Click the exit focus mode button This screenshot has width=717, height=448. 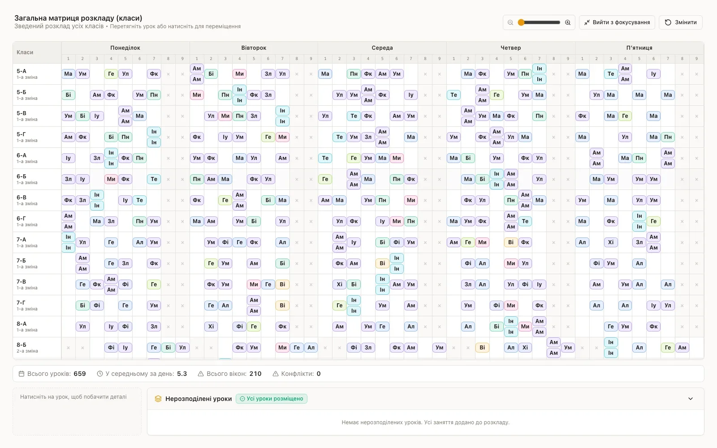(x=617, y=22)
